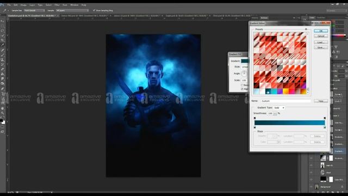Select the Blur tool

coord(2,79)
